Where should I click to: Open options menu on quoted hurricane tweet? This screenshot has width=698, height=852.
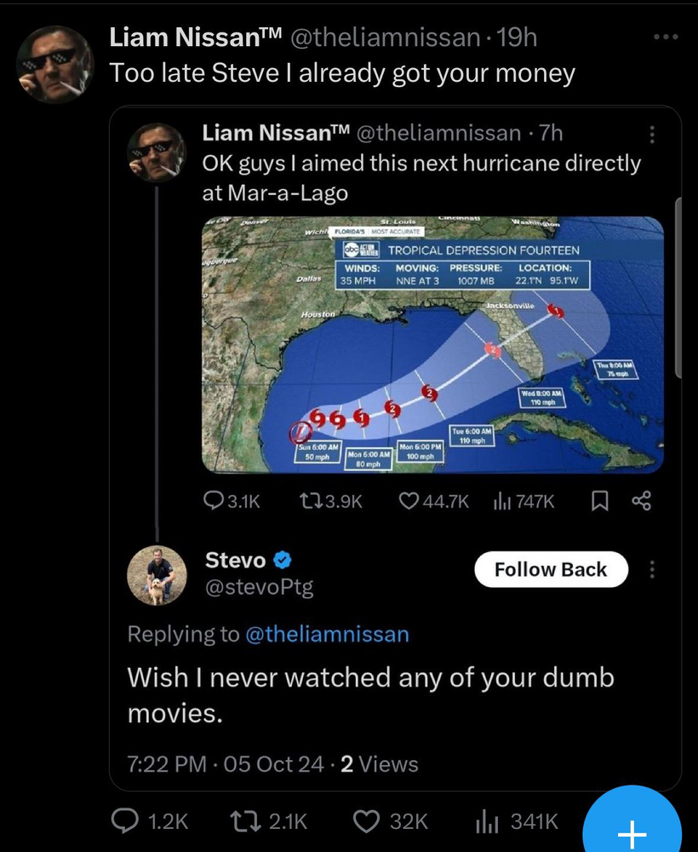click(653, 134)
